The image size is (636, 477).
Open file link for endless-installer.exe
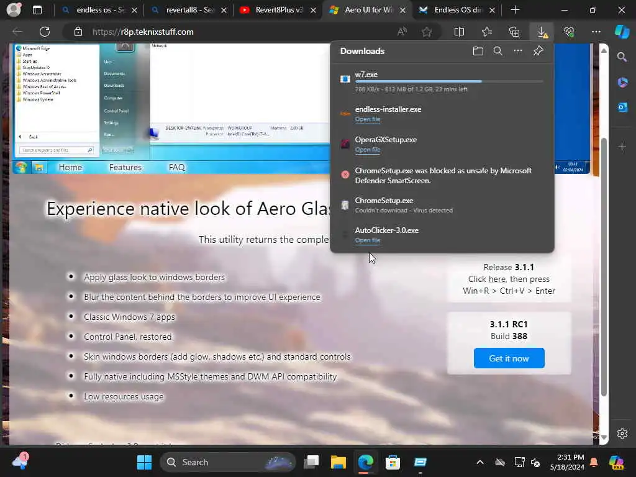tap(368, 119)
